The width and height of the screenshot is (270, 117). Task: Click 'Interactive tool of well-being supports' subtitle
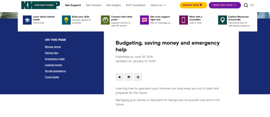pos(239,24)
